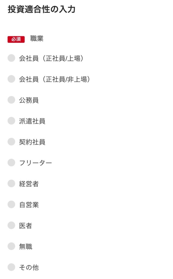Click the red 必須 badge

pyautogui.click(x=16, y=39)
